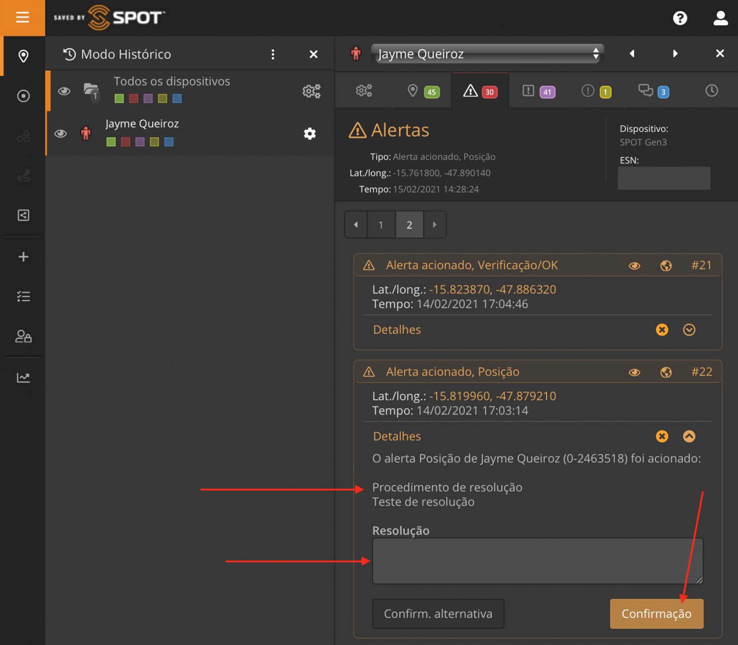738x645 pixels.
Task: Click the globe icon on alert #21
Action: pos(666,266)
